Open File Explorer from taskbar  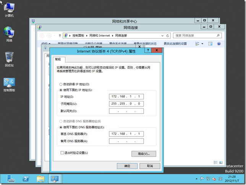pyautogui.click(x=40, y=179)
